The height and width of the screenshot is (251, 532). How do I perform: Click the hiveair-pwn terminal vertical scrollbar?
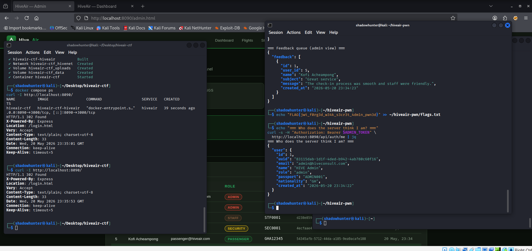pyautogui.click(x=508, y=201)
